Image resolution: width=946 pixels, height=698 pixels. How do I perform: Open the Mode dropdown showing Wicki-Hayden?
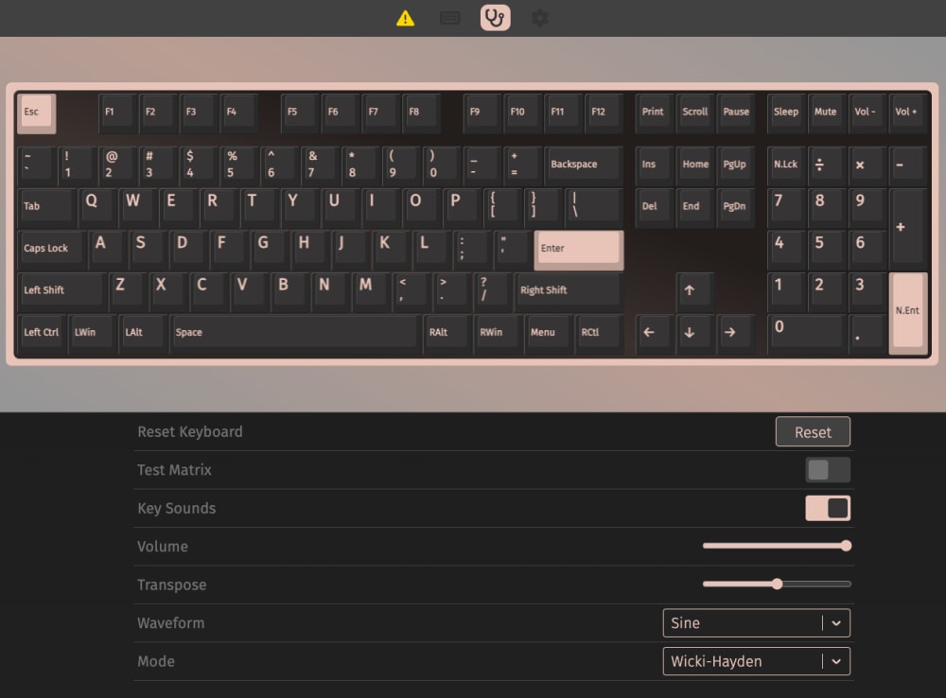click(x=757, y=661)
